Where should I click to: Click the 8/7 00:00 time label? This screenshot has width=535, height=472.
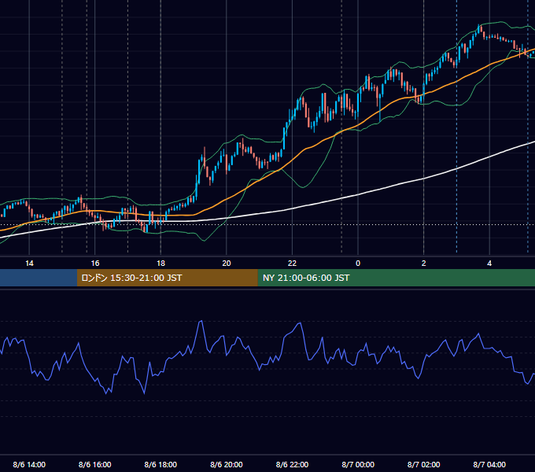tap(358, 464)
